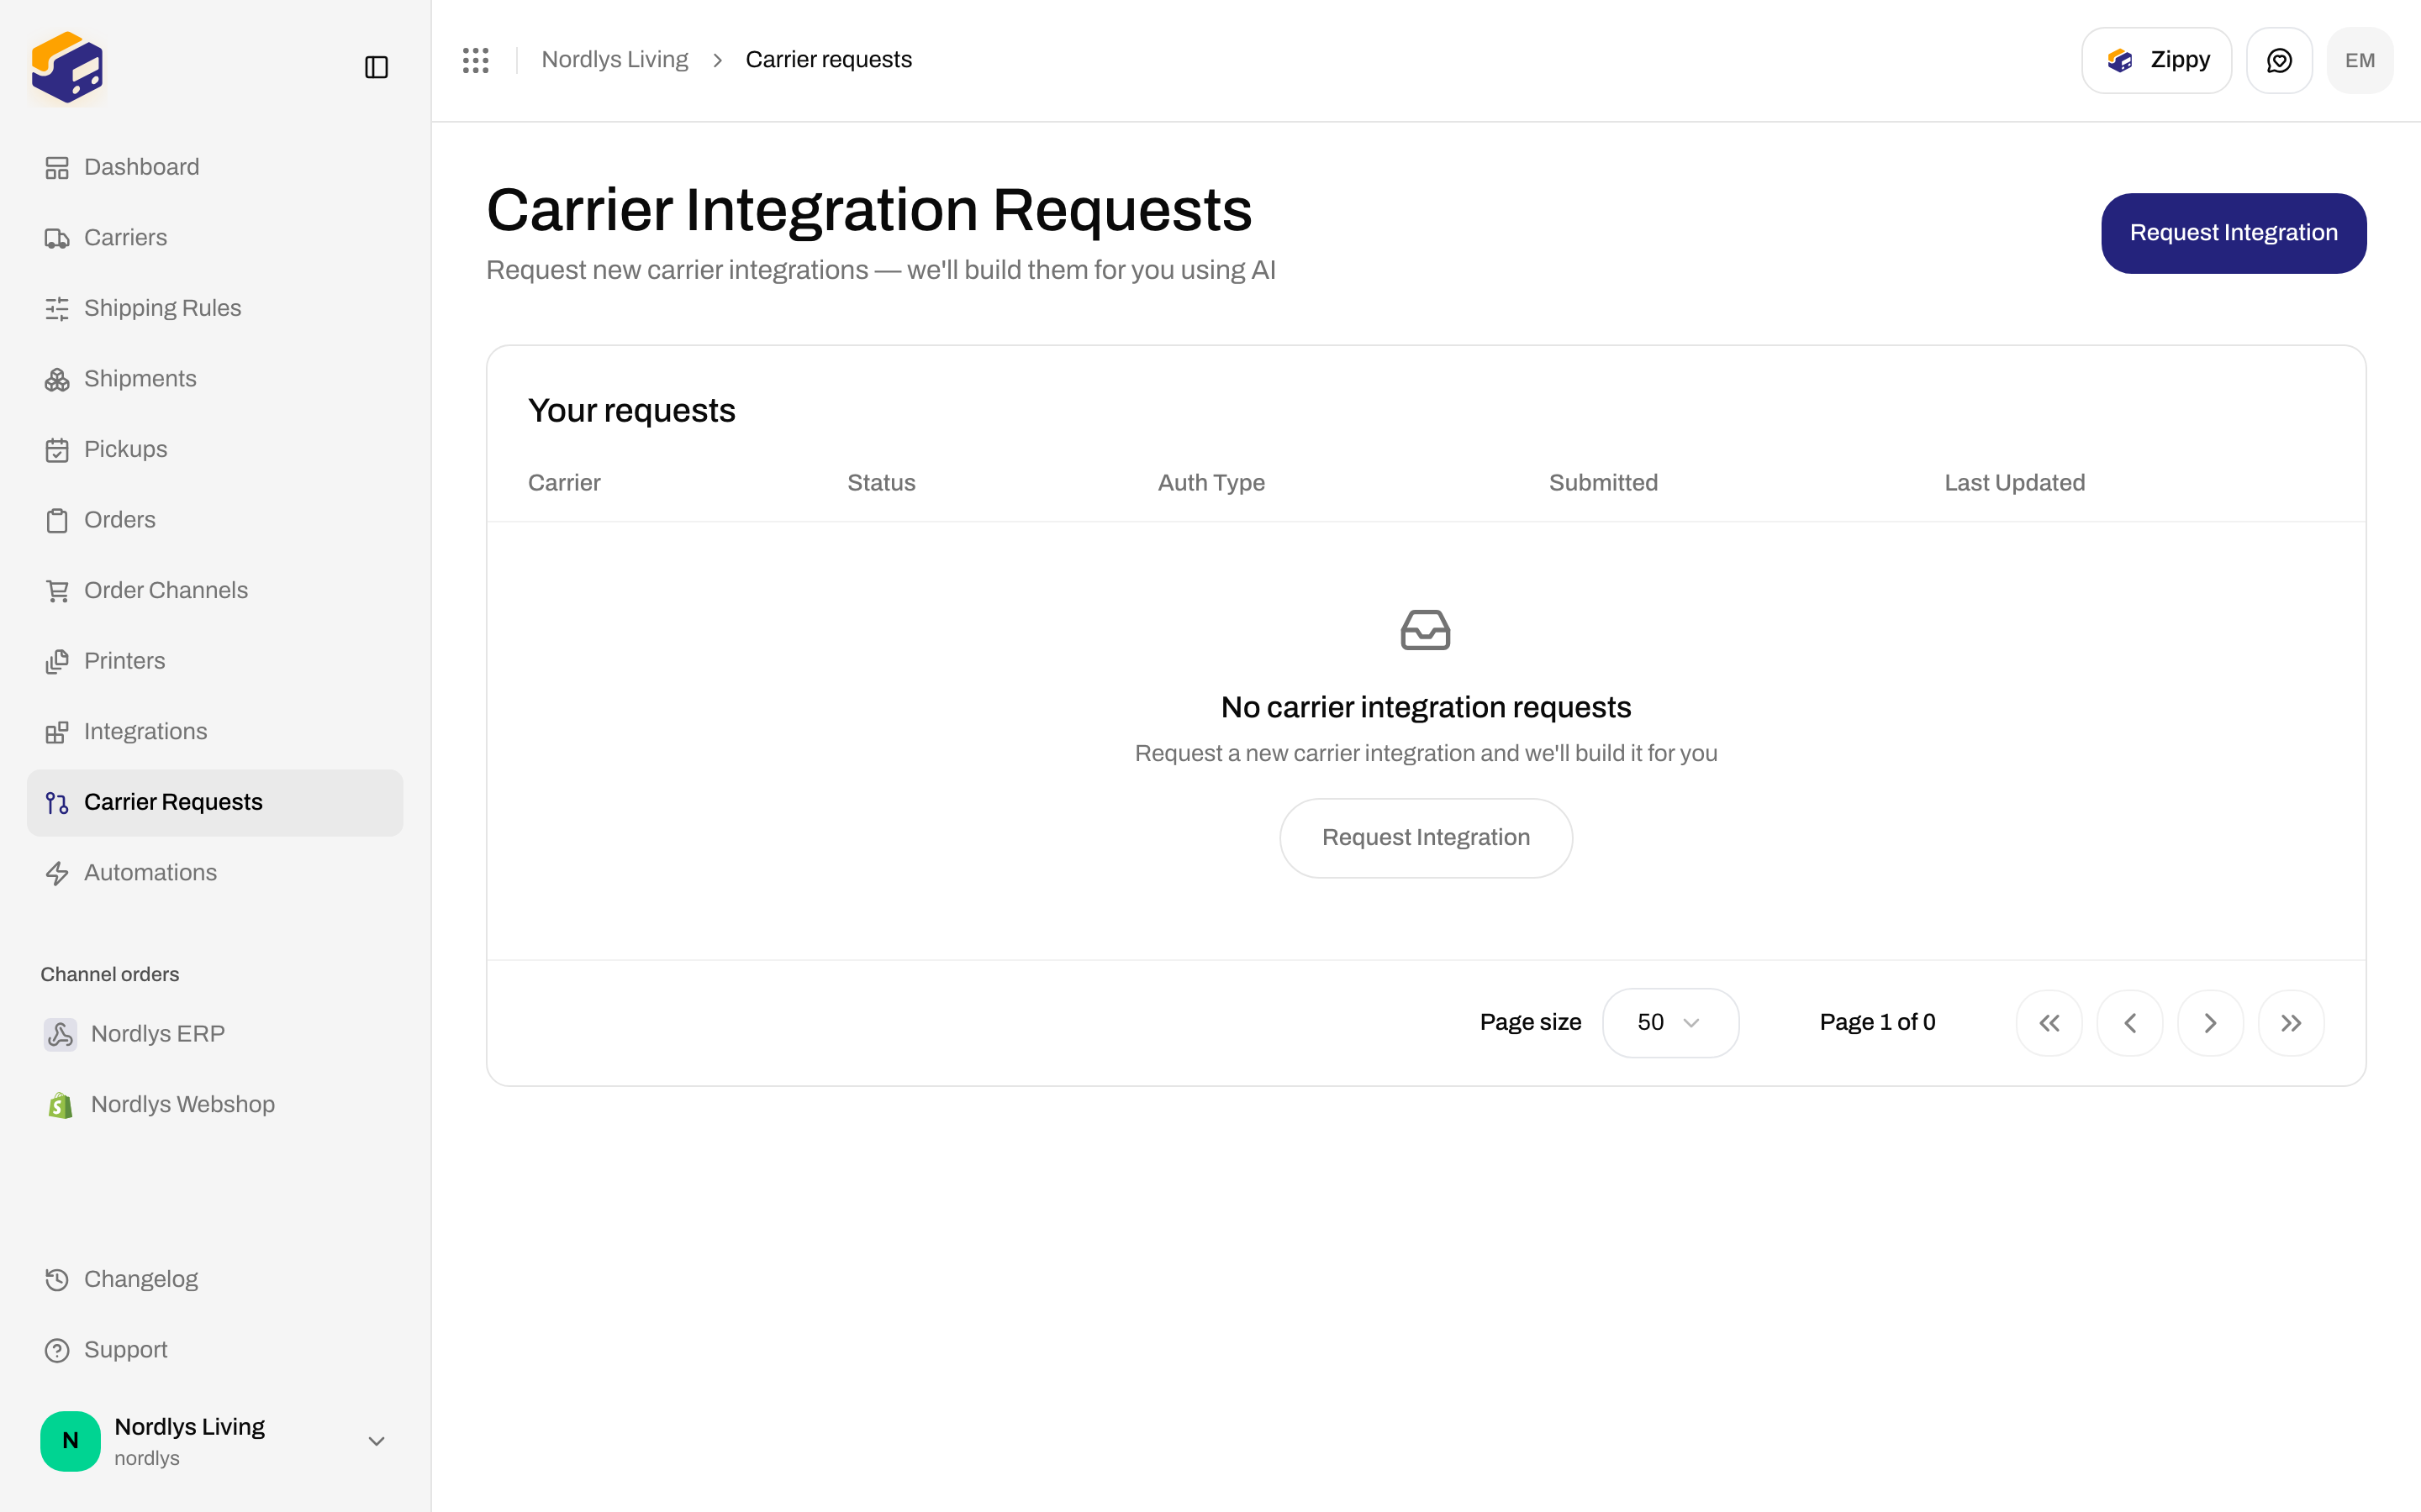2421x1512 pixels.
Task: Go to the first page with double-left arrows
Action: (2049, 1022)
